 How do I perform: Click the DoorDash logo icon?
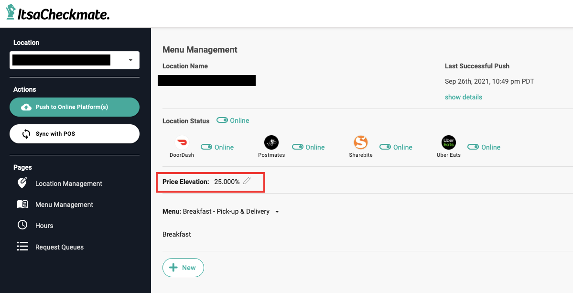[182, 142]
